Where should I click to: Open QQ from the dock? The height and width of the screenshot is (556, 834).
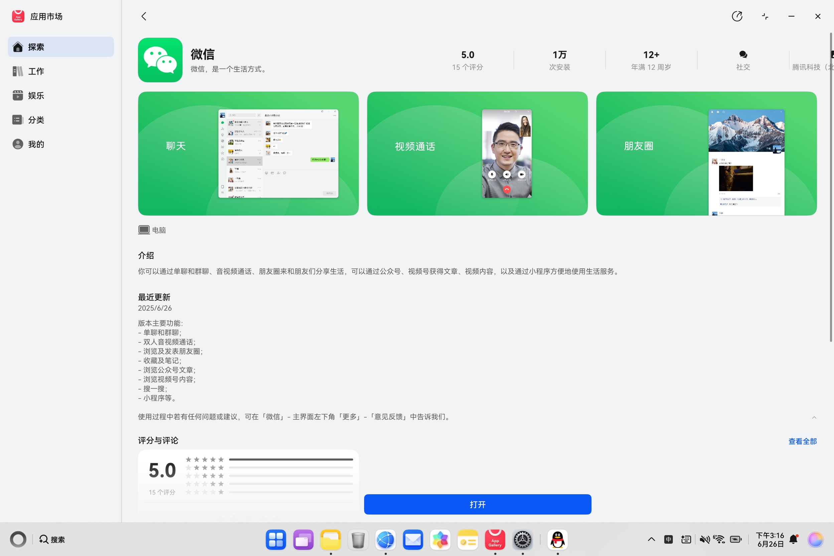click(x=557, y=540)
